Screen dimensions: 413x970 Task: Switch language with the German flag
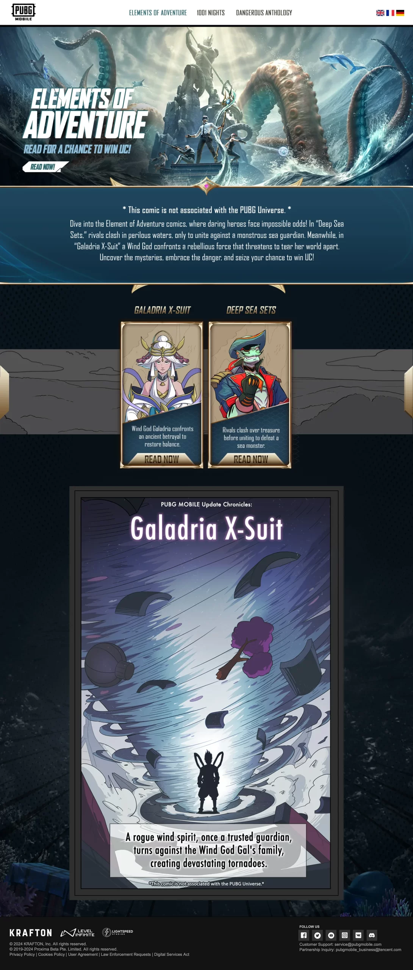click(400, 13)
